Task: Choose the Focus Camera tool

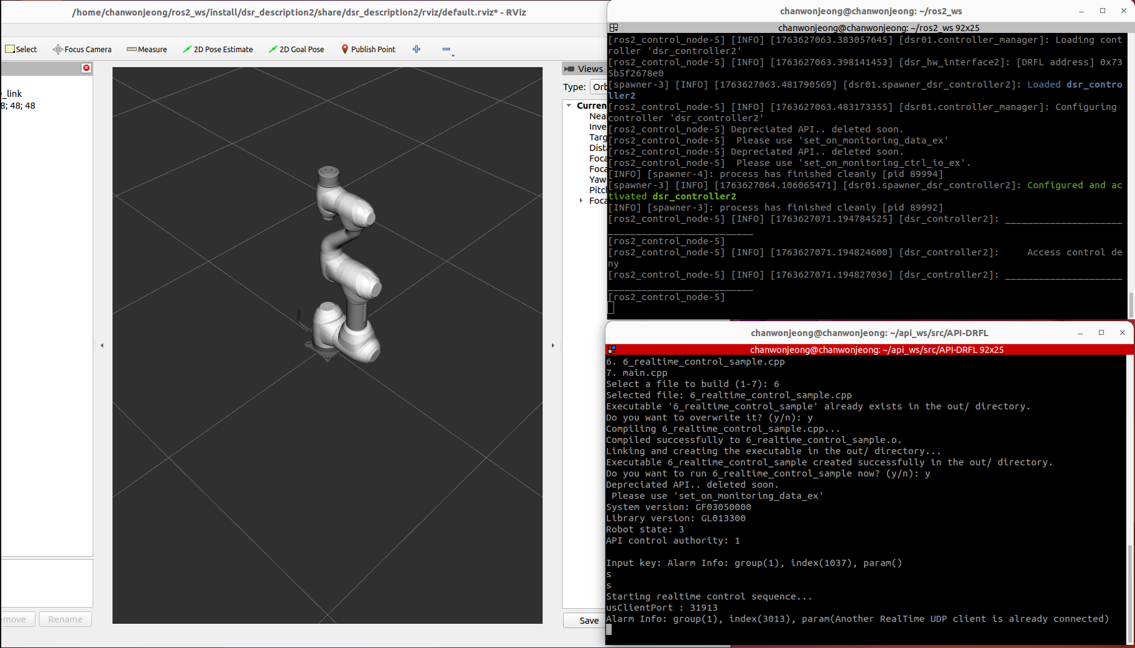Action: [82, 49]
